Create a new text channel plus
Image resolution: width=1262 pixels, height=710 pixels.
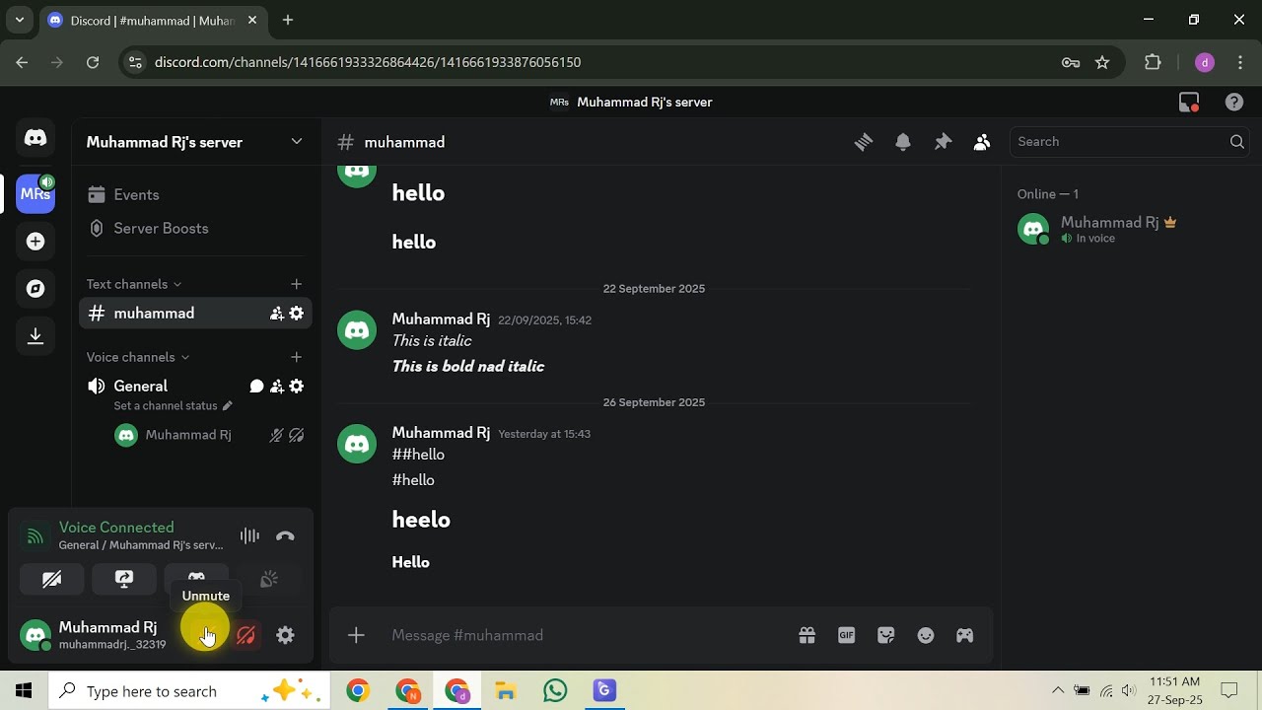click(x=296, y=284)
